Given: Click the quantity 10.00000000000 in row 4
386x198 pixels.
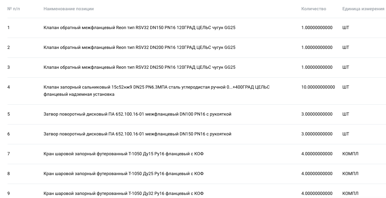Looking at the screenshot, I should click(318, 87).
